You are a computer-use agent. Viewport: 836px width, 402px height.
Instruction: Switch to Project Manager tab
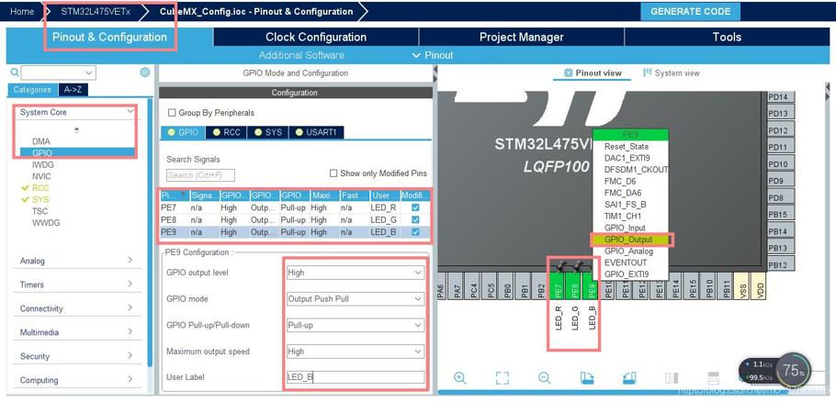521,37
